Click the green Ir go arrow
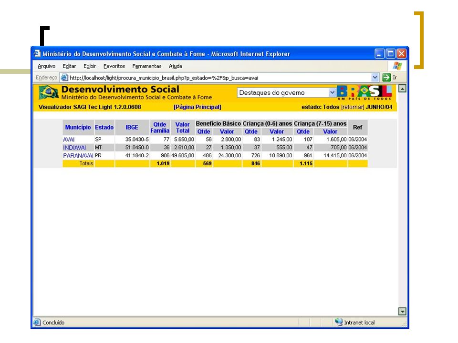The image size is (458, 343). coord(386,78)
